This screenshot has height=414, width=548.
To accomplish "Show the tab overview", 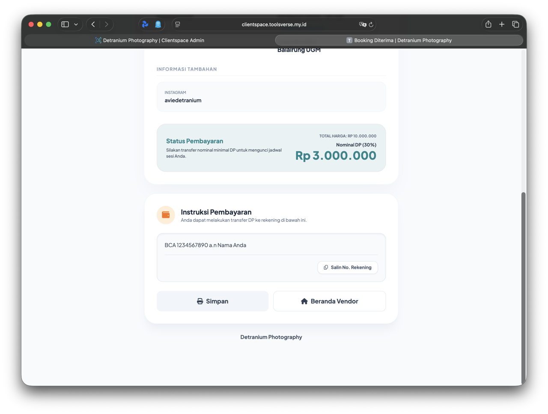I will 515,24.
